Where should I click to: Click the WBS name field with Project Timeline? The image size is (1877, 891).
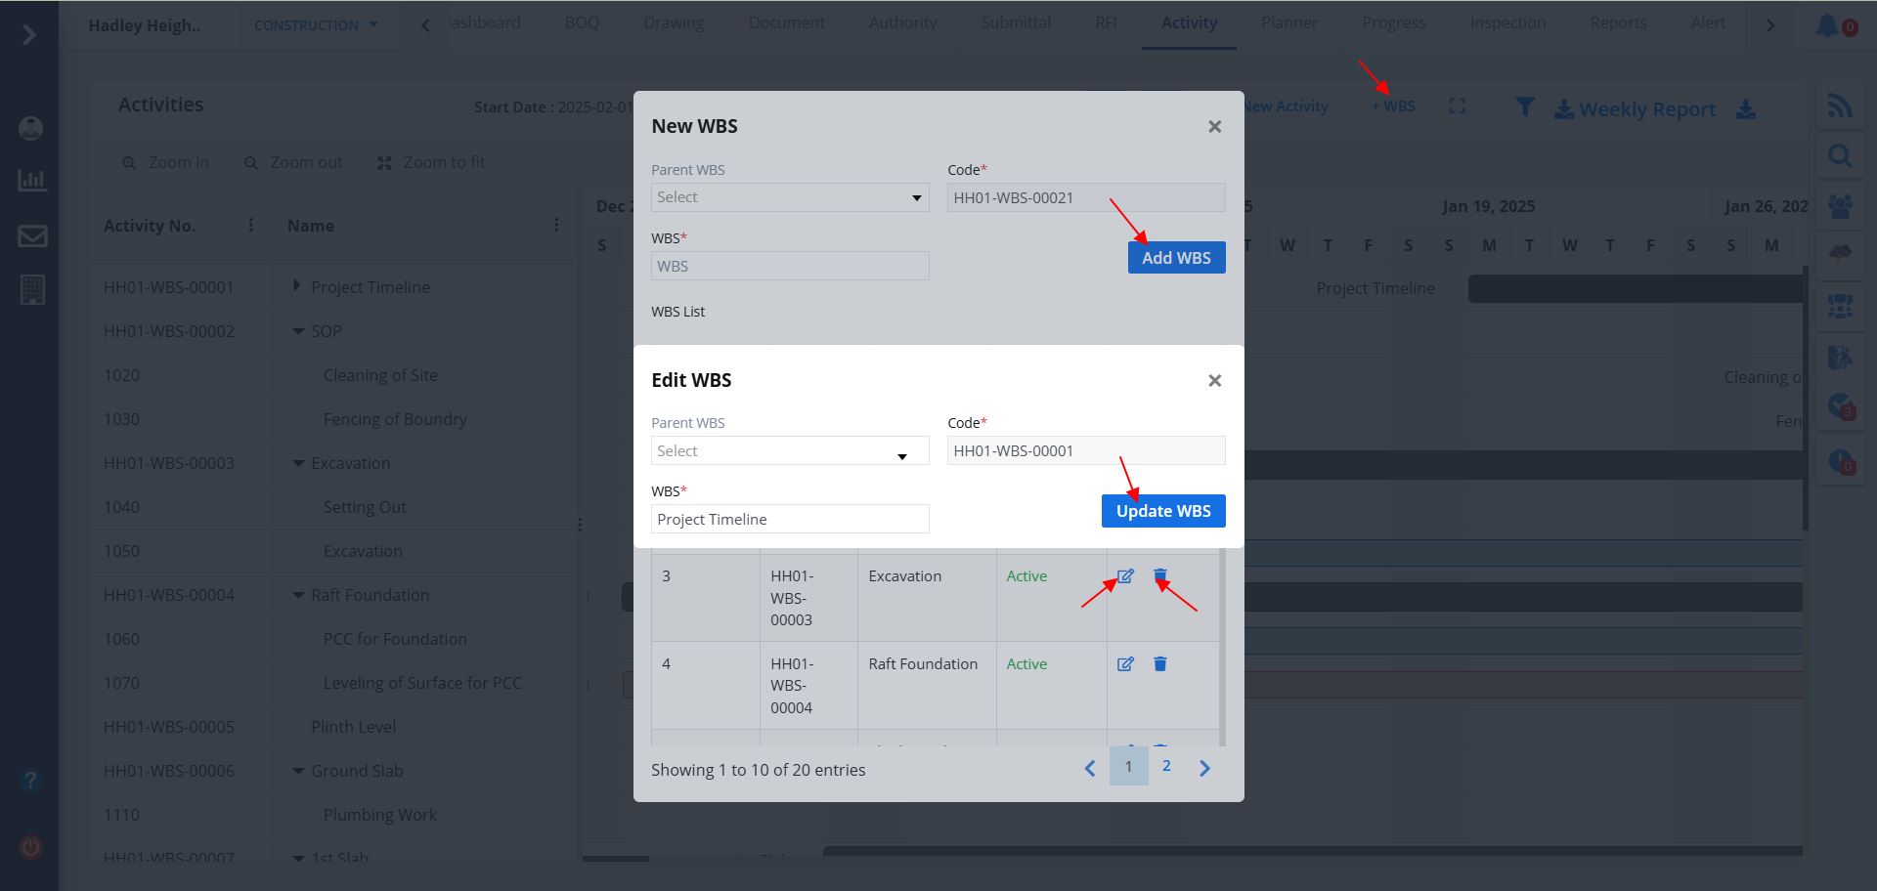click(789, 520)
